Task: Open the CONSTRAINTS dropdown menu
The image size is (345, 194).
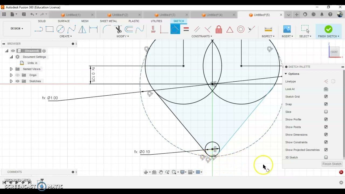Action: pyautogui.click(x=202, y=36)
